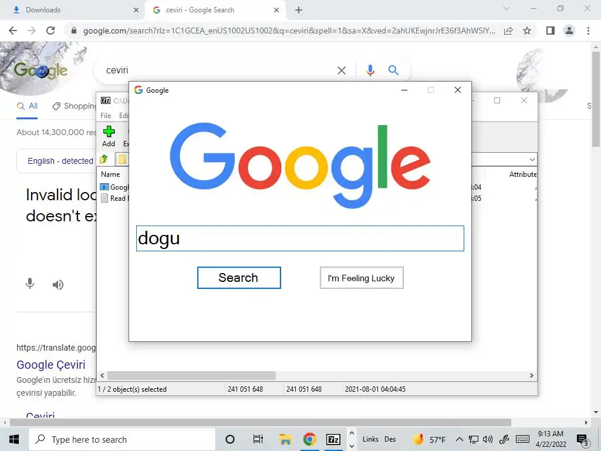Reload the page with refresh icon
The height and width of the screenshot is (451, 601).
pos(50,31)
